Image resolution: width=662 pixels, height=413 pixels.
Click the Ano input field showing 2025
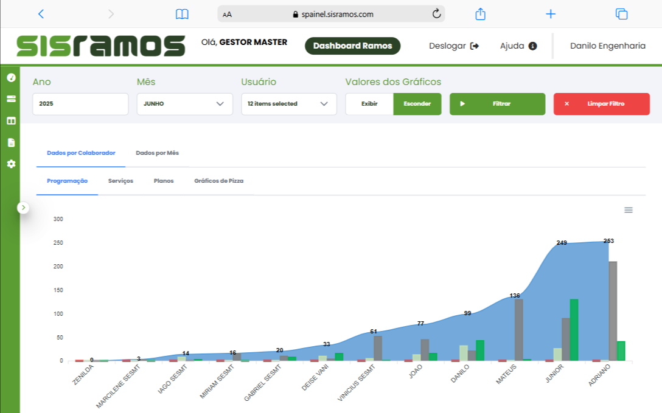80,104
